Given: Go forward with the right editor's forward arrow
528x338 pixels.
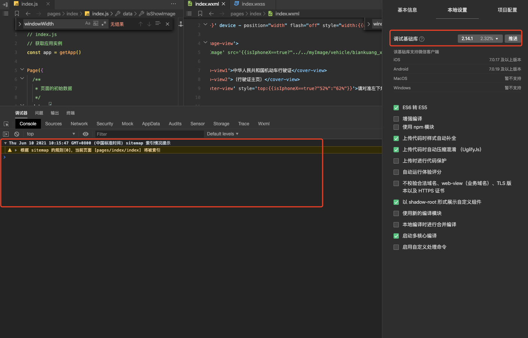Looking at the screenshot, I should (222, 14).
